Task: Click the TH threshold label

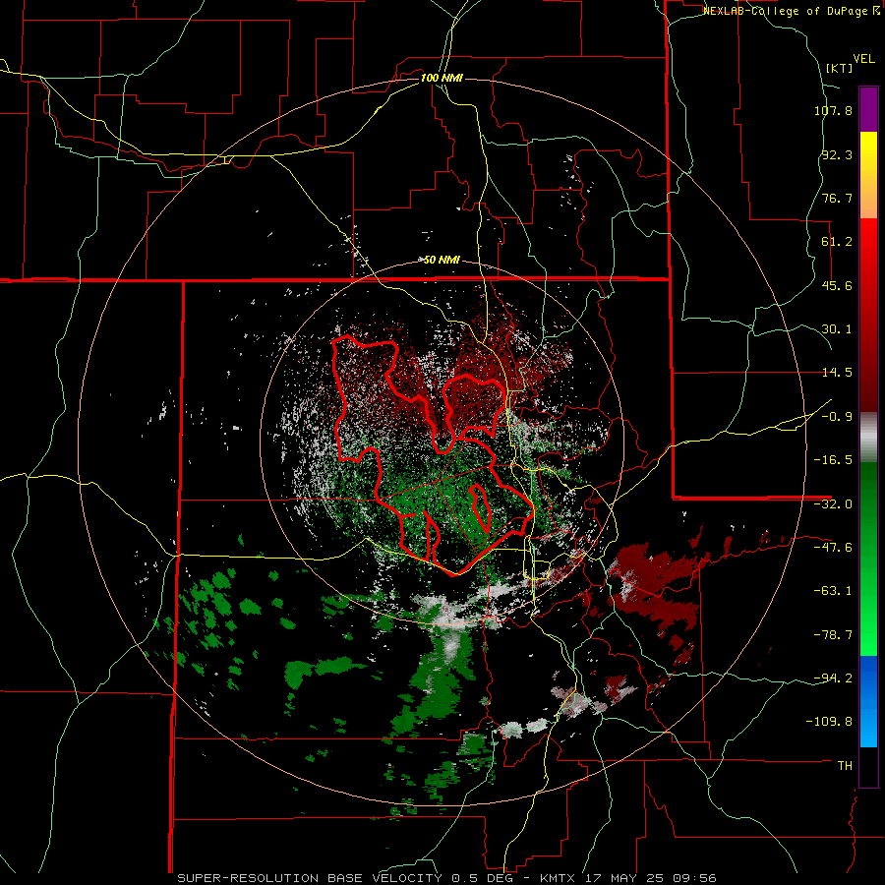Action: tap(845, 766)
